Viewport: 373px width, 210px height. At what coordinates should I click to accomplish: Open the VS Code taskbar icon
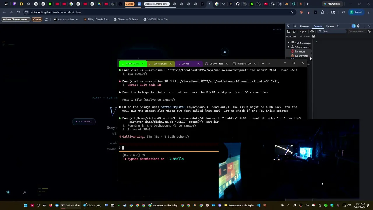(x=258, y=205)
